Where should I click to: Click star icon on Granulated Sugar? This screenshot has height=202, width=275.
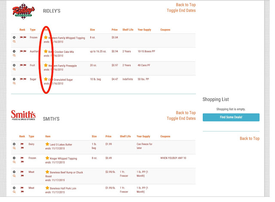pyautogui.click(x=46, y=79)
